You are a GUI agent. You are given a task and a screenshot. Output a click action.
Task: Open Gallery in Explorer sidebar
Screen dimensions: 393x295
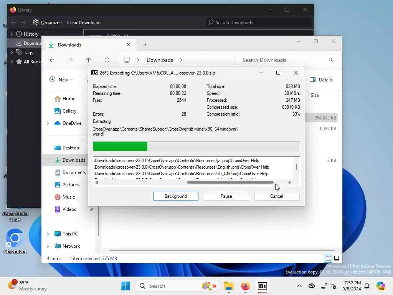pos(65,111)
